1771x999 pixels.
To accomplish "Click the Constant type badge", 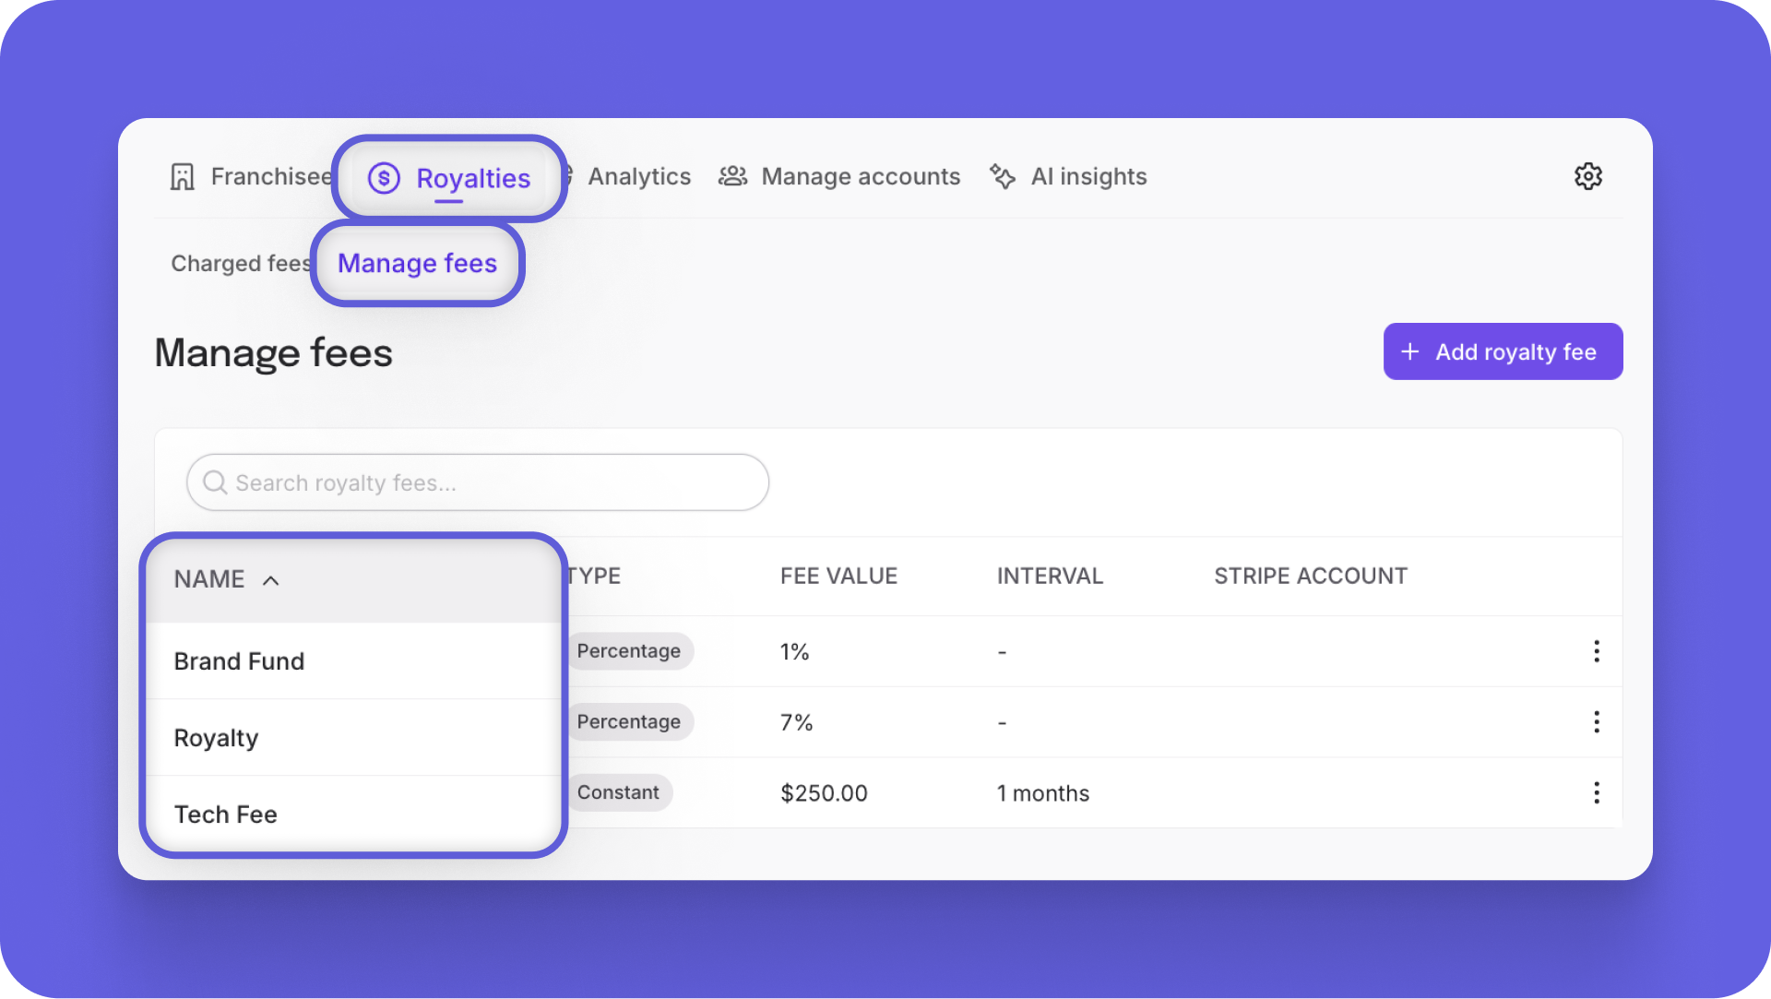I will click(x=618, y=793).
